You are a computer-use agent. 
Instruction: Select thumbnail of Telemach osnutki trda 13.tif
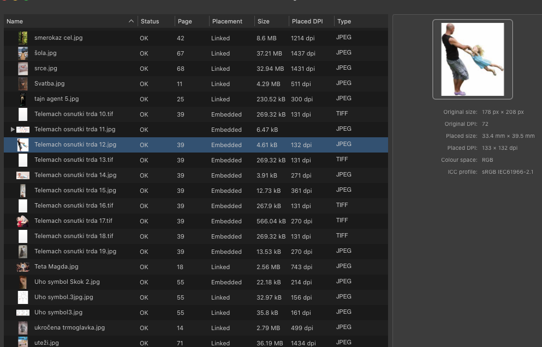(23, 160)
